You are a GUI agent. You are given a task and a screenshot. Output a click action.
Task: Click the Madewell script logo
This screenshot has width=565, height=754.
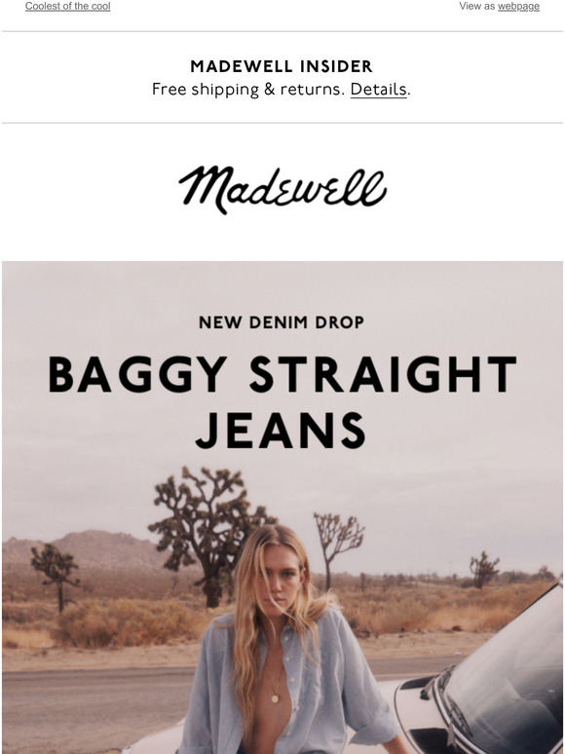tap(282, 189)
